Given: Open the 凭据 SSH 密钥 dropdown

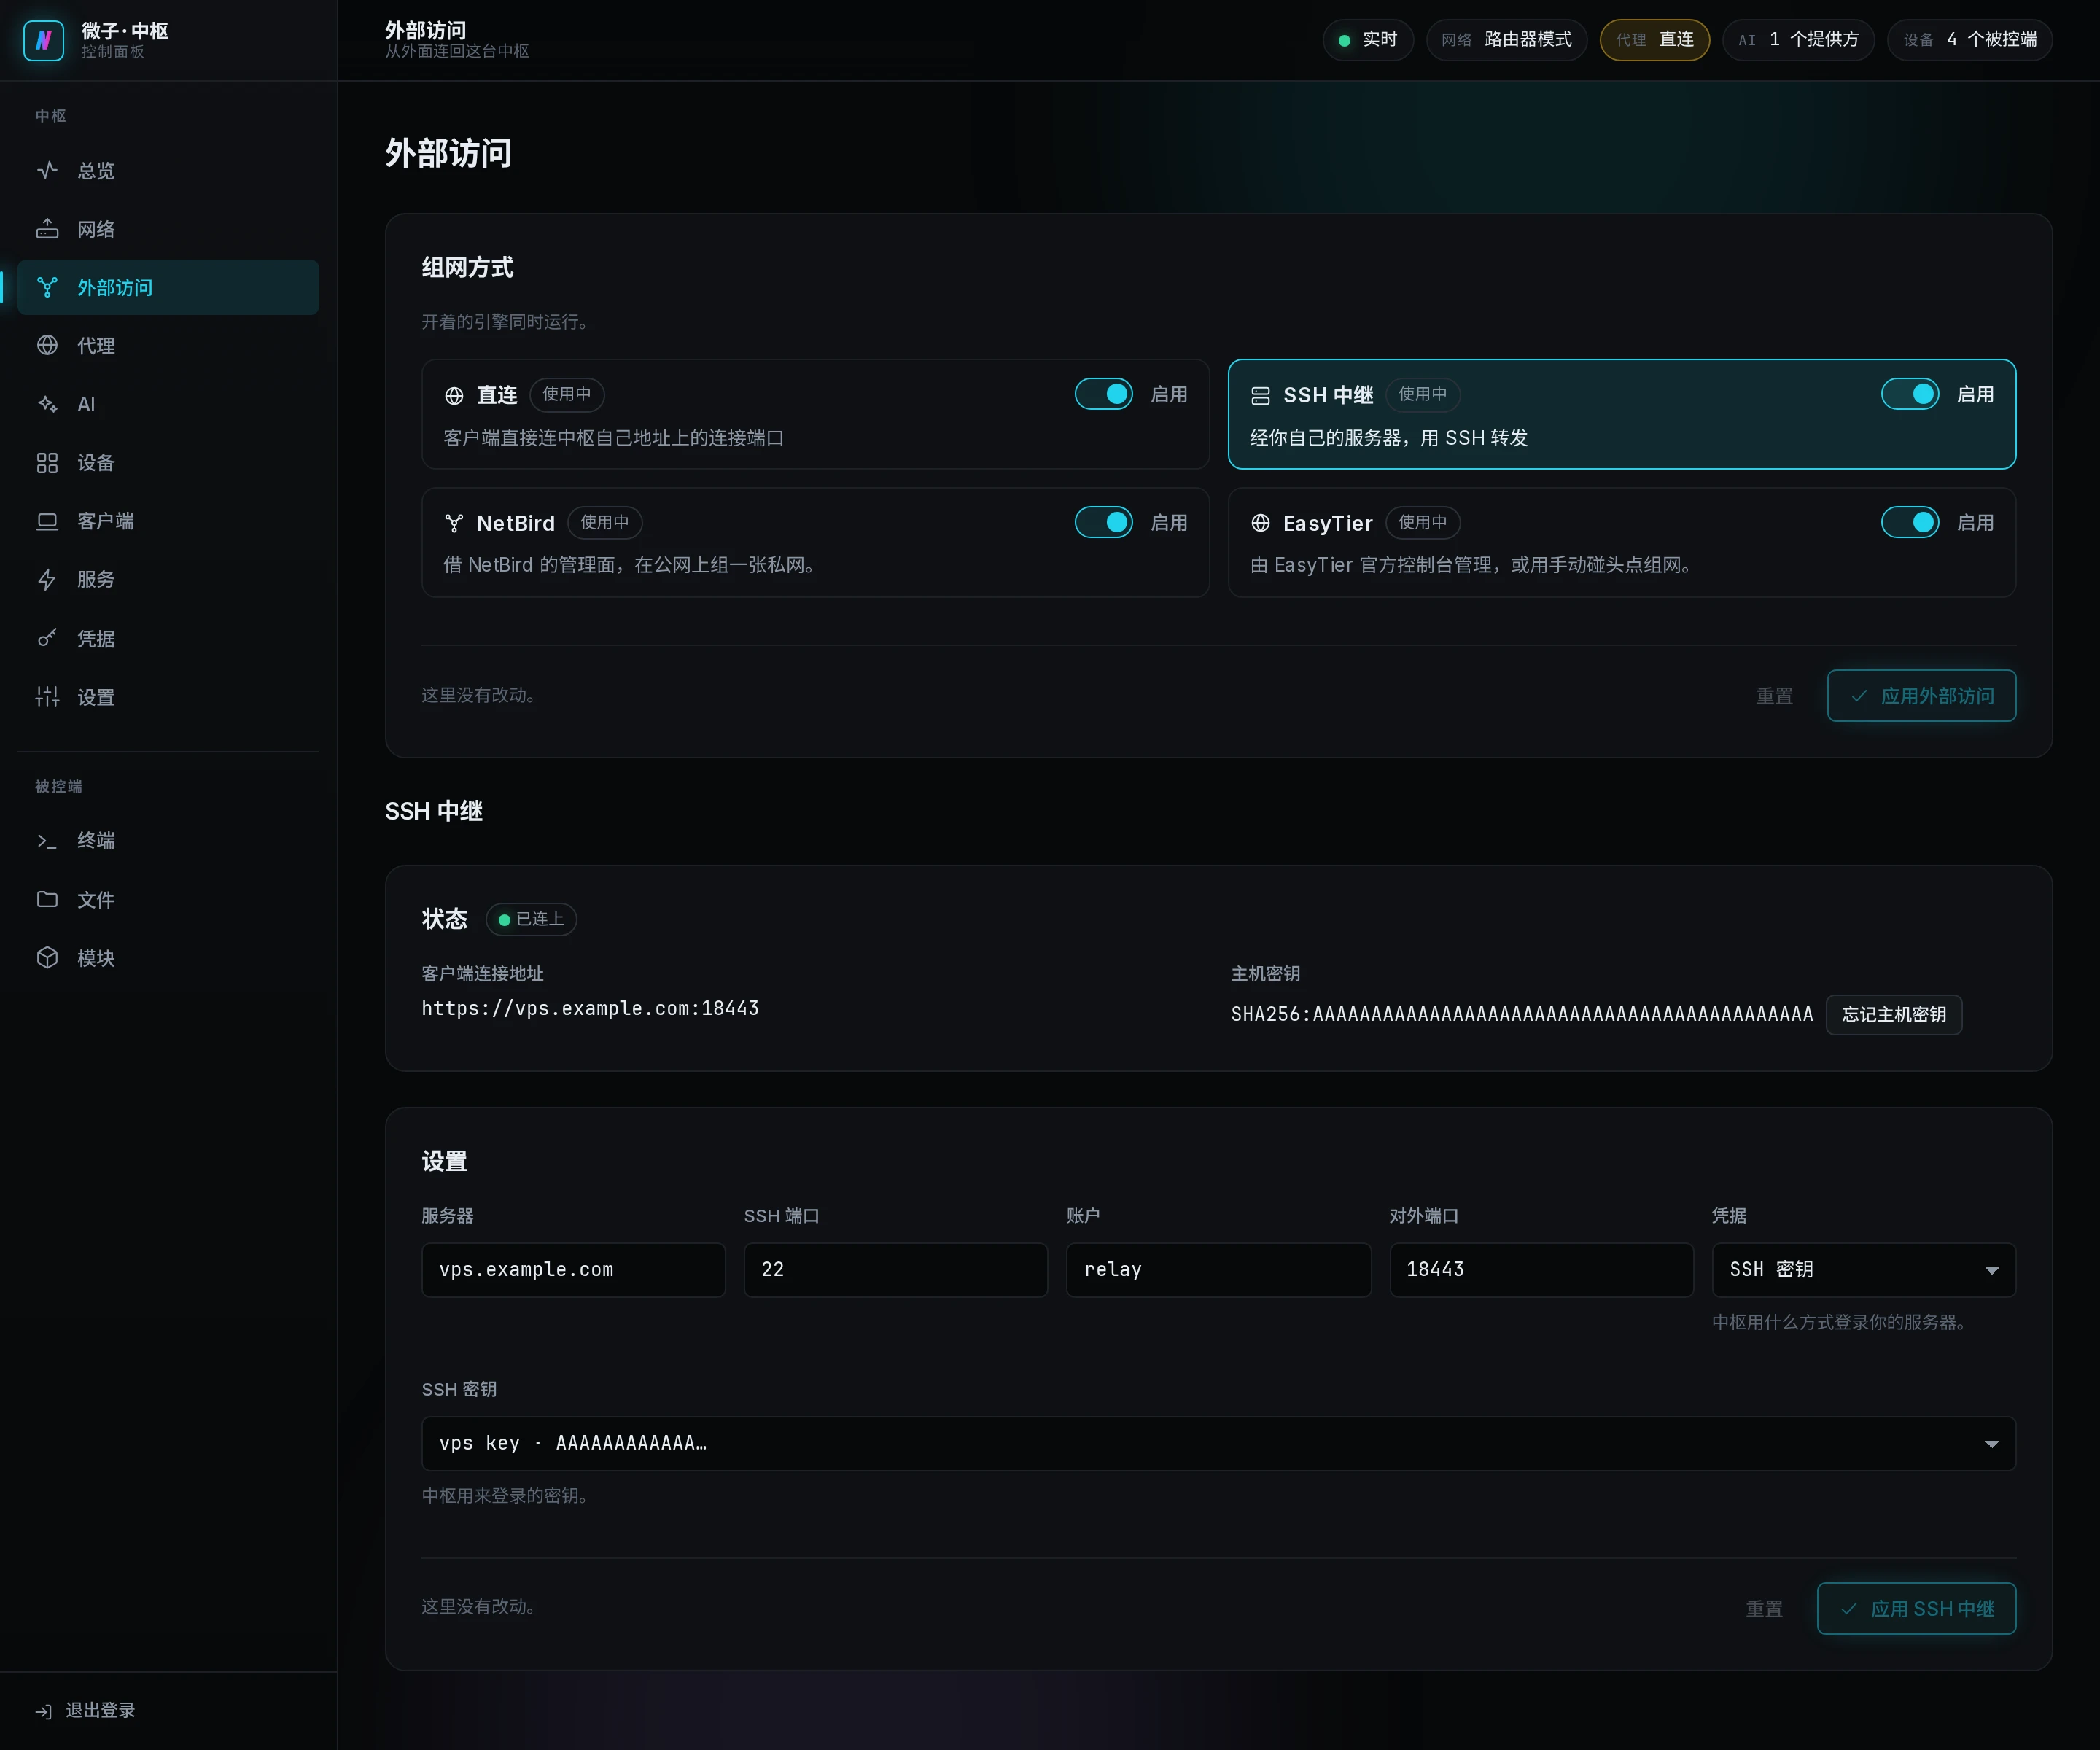Looking at the screenshot, I should click(1864, 1270).
